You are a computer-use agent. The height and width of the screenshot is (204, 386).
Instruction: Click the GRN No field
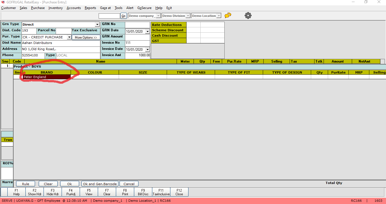[137, 25]
